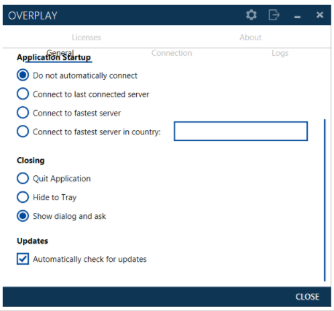Select Do not automatically connect
The image size is (334, 311).
77,75
